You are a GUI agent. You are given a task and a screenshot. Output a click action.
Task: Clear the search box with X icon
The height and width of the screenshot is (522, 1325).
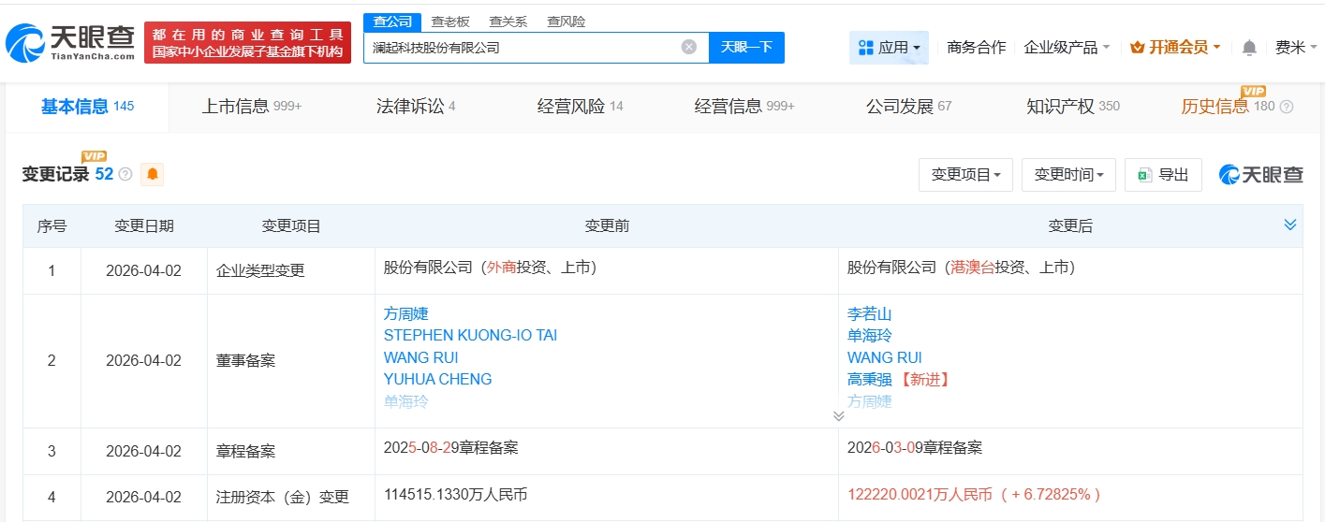pos(688,47)
